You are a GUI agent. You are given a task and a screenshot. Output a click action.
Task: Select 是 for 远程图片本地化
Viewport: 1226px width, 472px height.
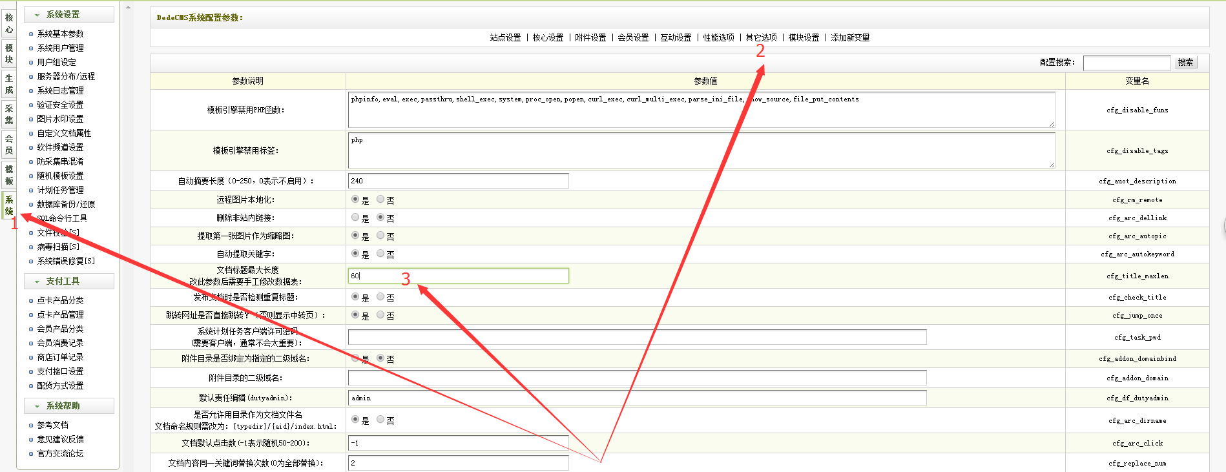pos(355,200)
